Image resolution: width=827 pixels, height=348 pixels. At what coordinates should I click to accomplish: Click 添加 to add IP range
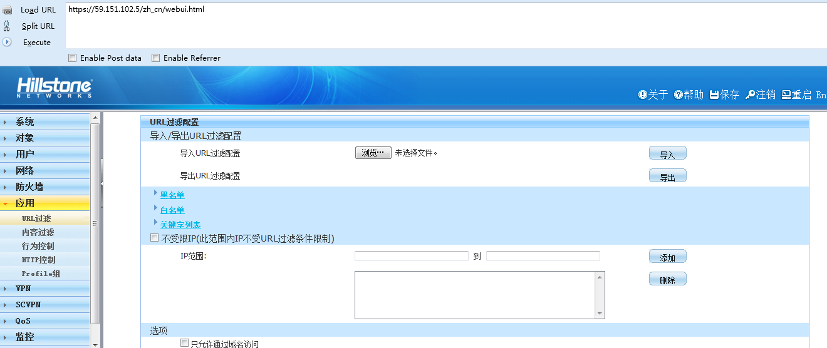[x=668, y=257]
